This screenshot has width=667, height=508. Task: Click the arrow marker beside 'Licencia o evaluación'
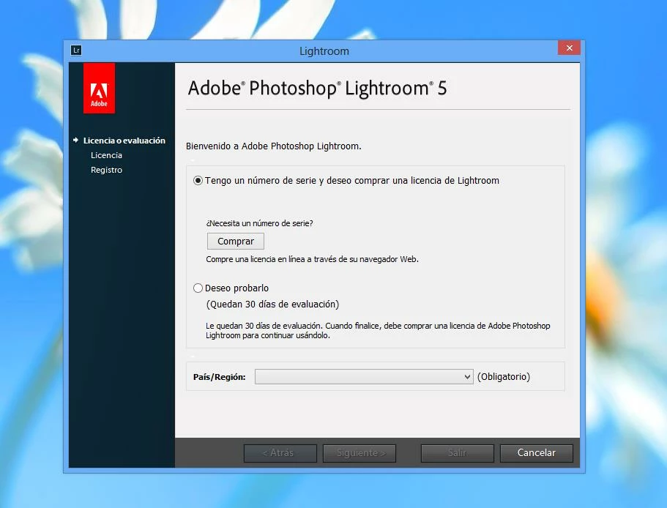point(75,140)
